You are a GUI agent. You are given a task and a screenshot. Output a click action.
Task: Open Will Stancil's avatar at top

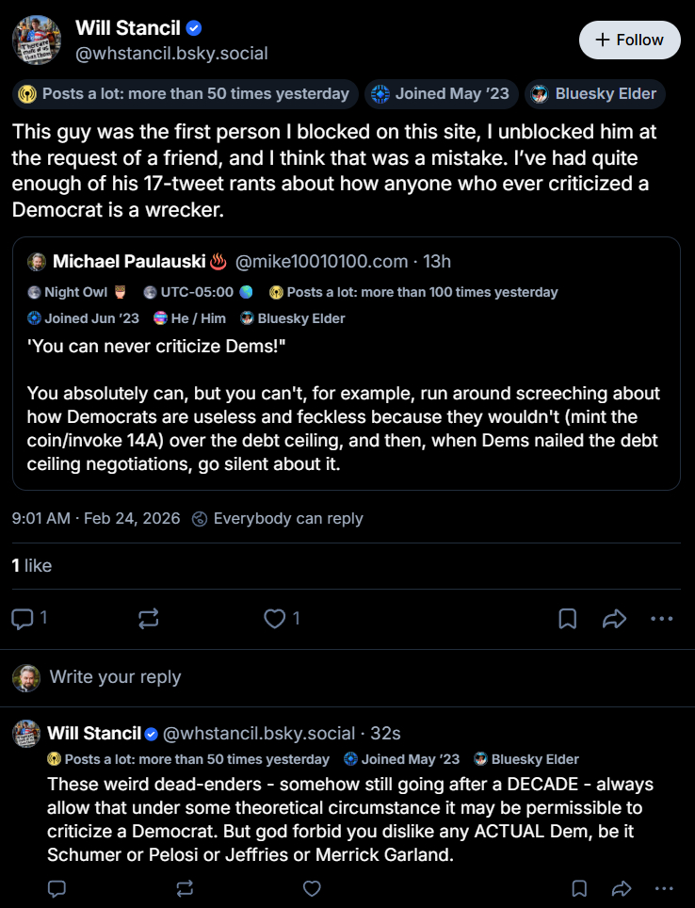pos(38,41)
